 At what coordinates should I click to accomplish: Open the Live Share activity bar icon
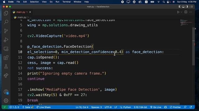click(x=6, y=75)
